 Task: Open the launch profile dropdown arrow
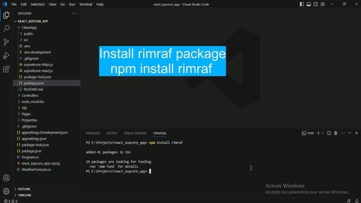click(323, 133)
